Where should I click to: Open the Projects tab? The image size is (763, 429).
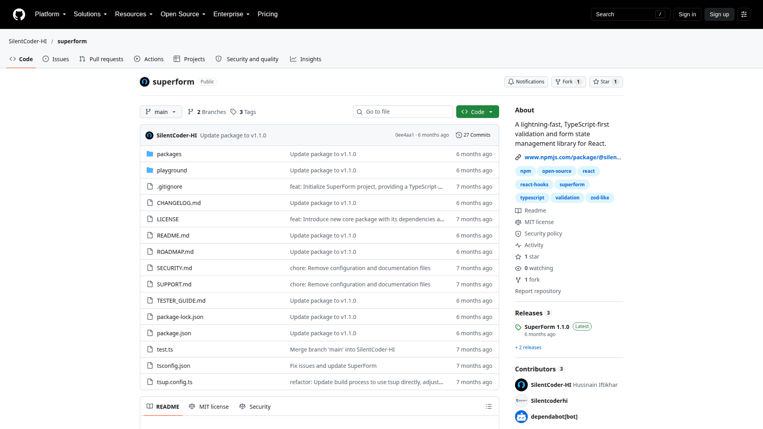point(189,59)
